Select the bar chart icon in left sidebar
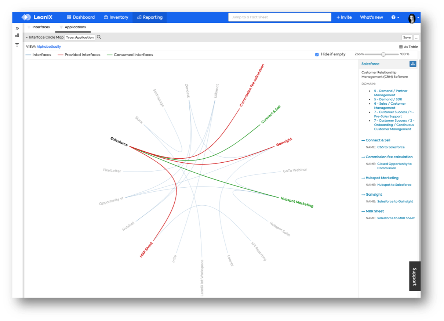The image size is (444, 321). coord(17,35)
